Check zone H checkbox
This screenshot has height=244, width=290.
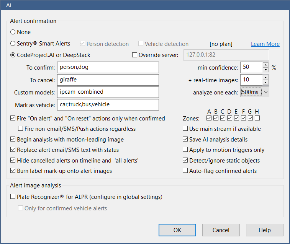click(x=257, y=118)
